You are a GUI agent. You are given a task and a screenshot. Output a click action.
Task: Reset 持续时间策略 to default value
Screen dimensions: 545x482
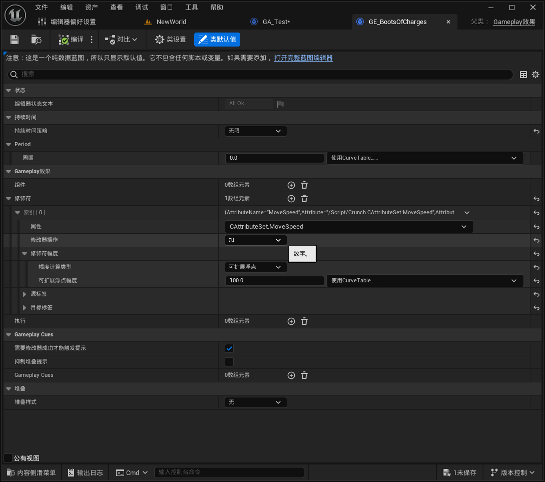[x=536, y=131]
